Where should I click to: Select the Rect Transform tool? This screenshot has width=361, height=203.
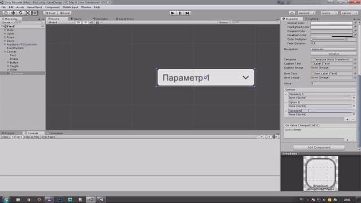point(34,13)
